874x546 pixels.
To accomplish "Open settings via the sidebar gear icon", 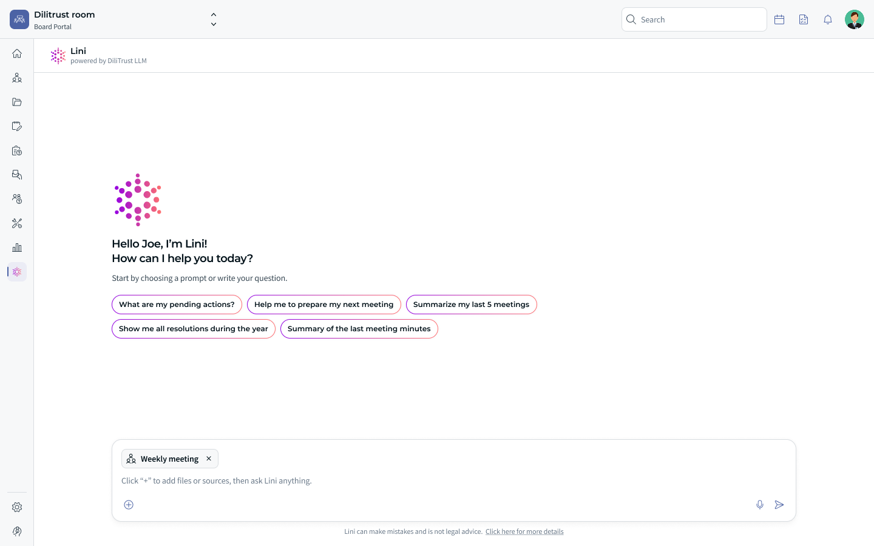I will pyautogui.click(x=17, y=507).
